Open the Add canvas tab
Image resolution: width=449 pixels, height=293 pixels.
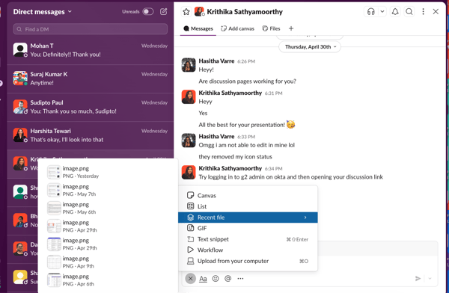238,28
